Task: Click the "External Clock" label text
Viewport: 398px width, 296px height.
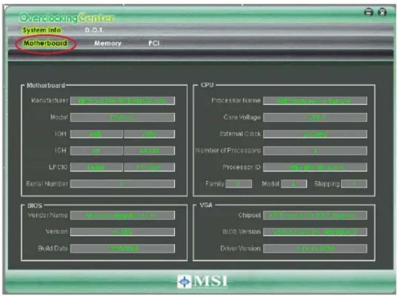Action: tap(240, 134)
